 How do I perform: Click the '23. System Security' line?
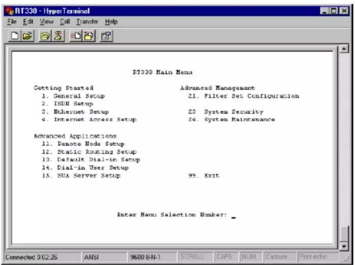click(x=226, y=112)
